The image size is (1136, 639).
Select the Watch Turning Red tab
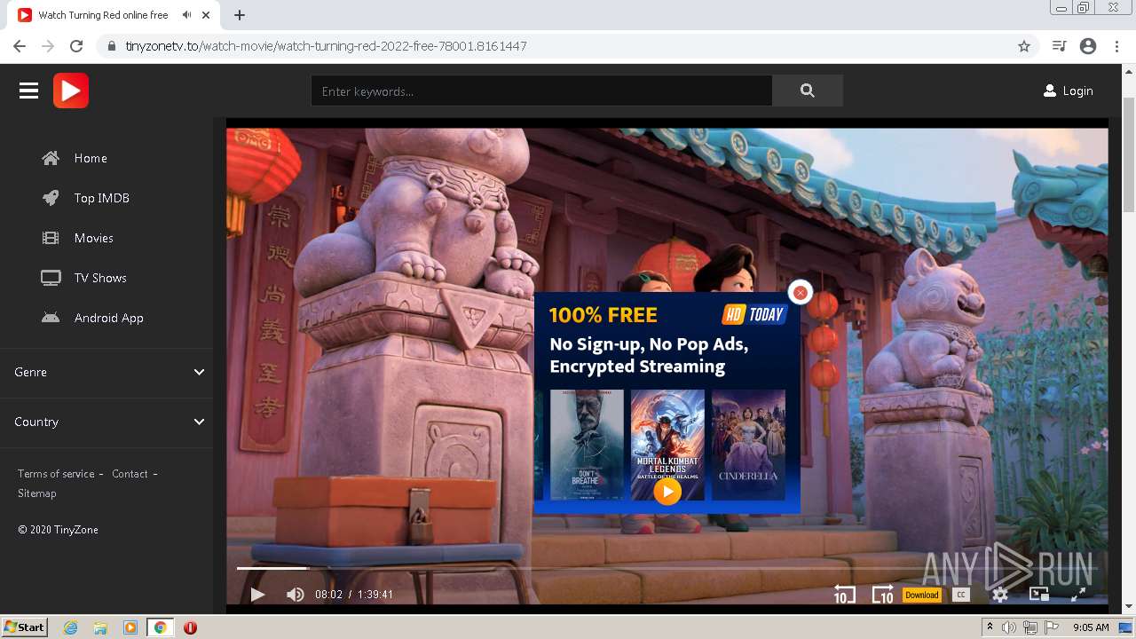pyautogui.click(x=115, y=15)
